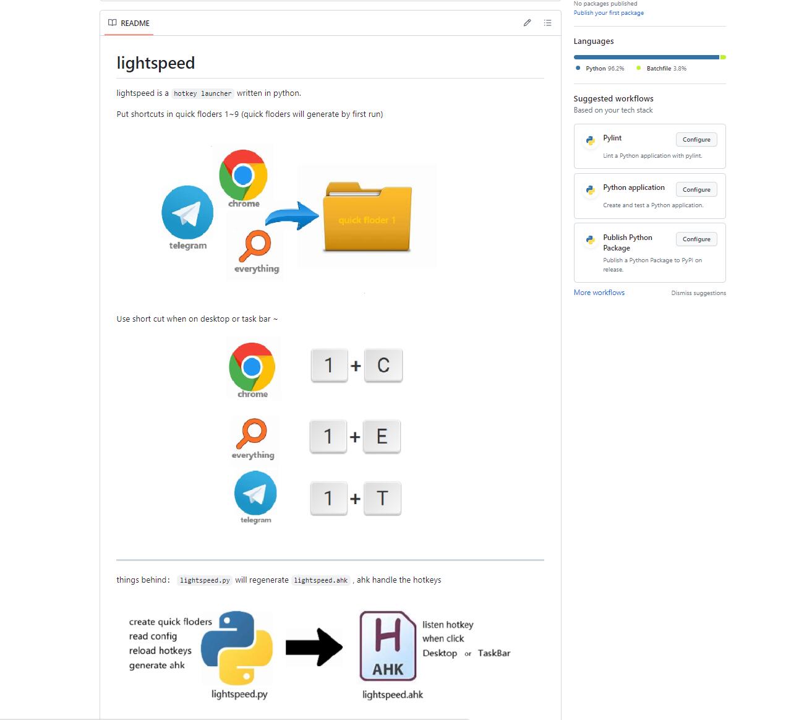The width and height of the screenshot is (812, 720).
Task: Click the inline lightspeed.ahk code text
Action: [x=321, y=580]
